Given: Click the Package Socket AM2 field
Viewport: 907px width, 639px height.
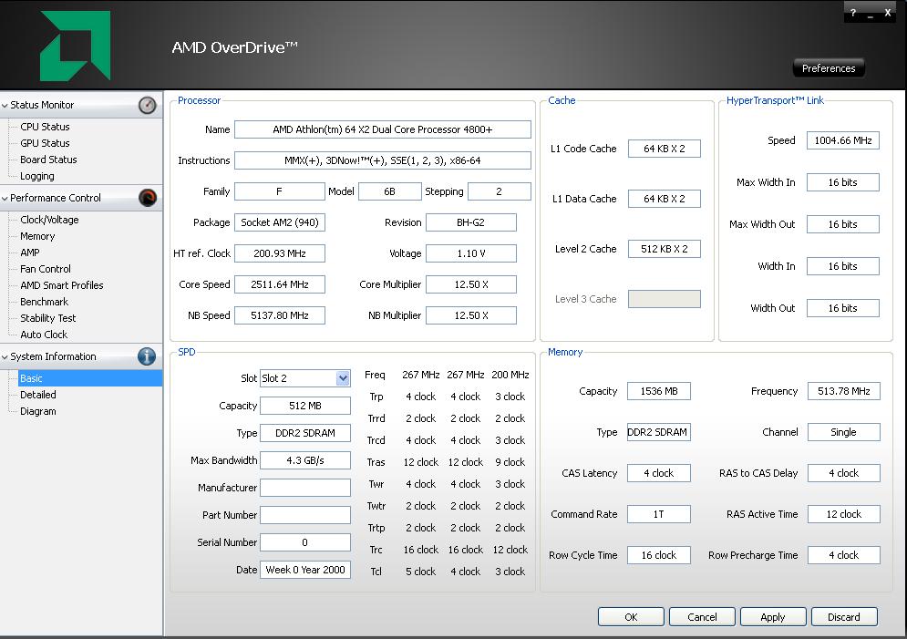Looking at the screenshot, I should click(x=279, y=222).
